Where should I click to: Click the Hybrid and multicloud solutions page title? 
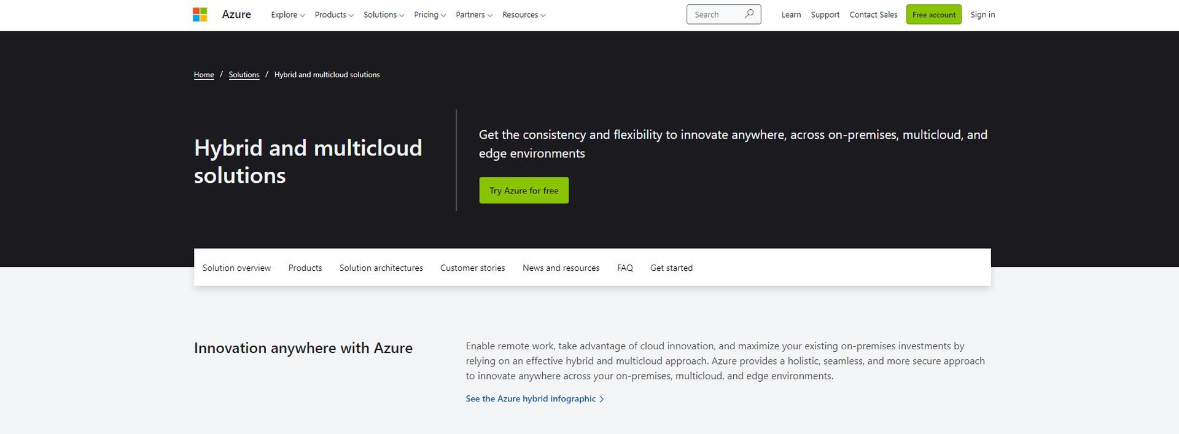[x=308, y=161]
